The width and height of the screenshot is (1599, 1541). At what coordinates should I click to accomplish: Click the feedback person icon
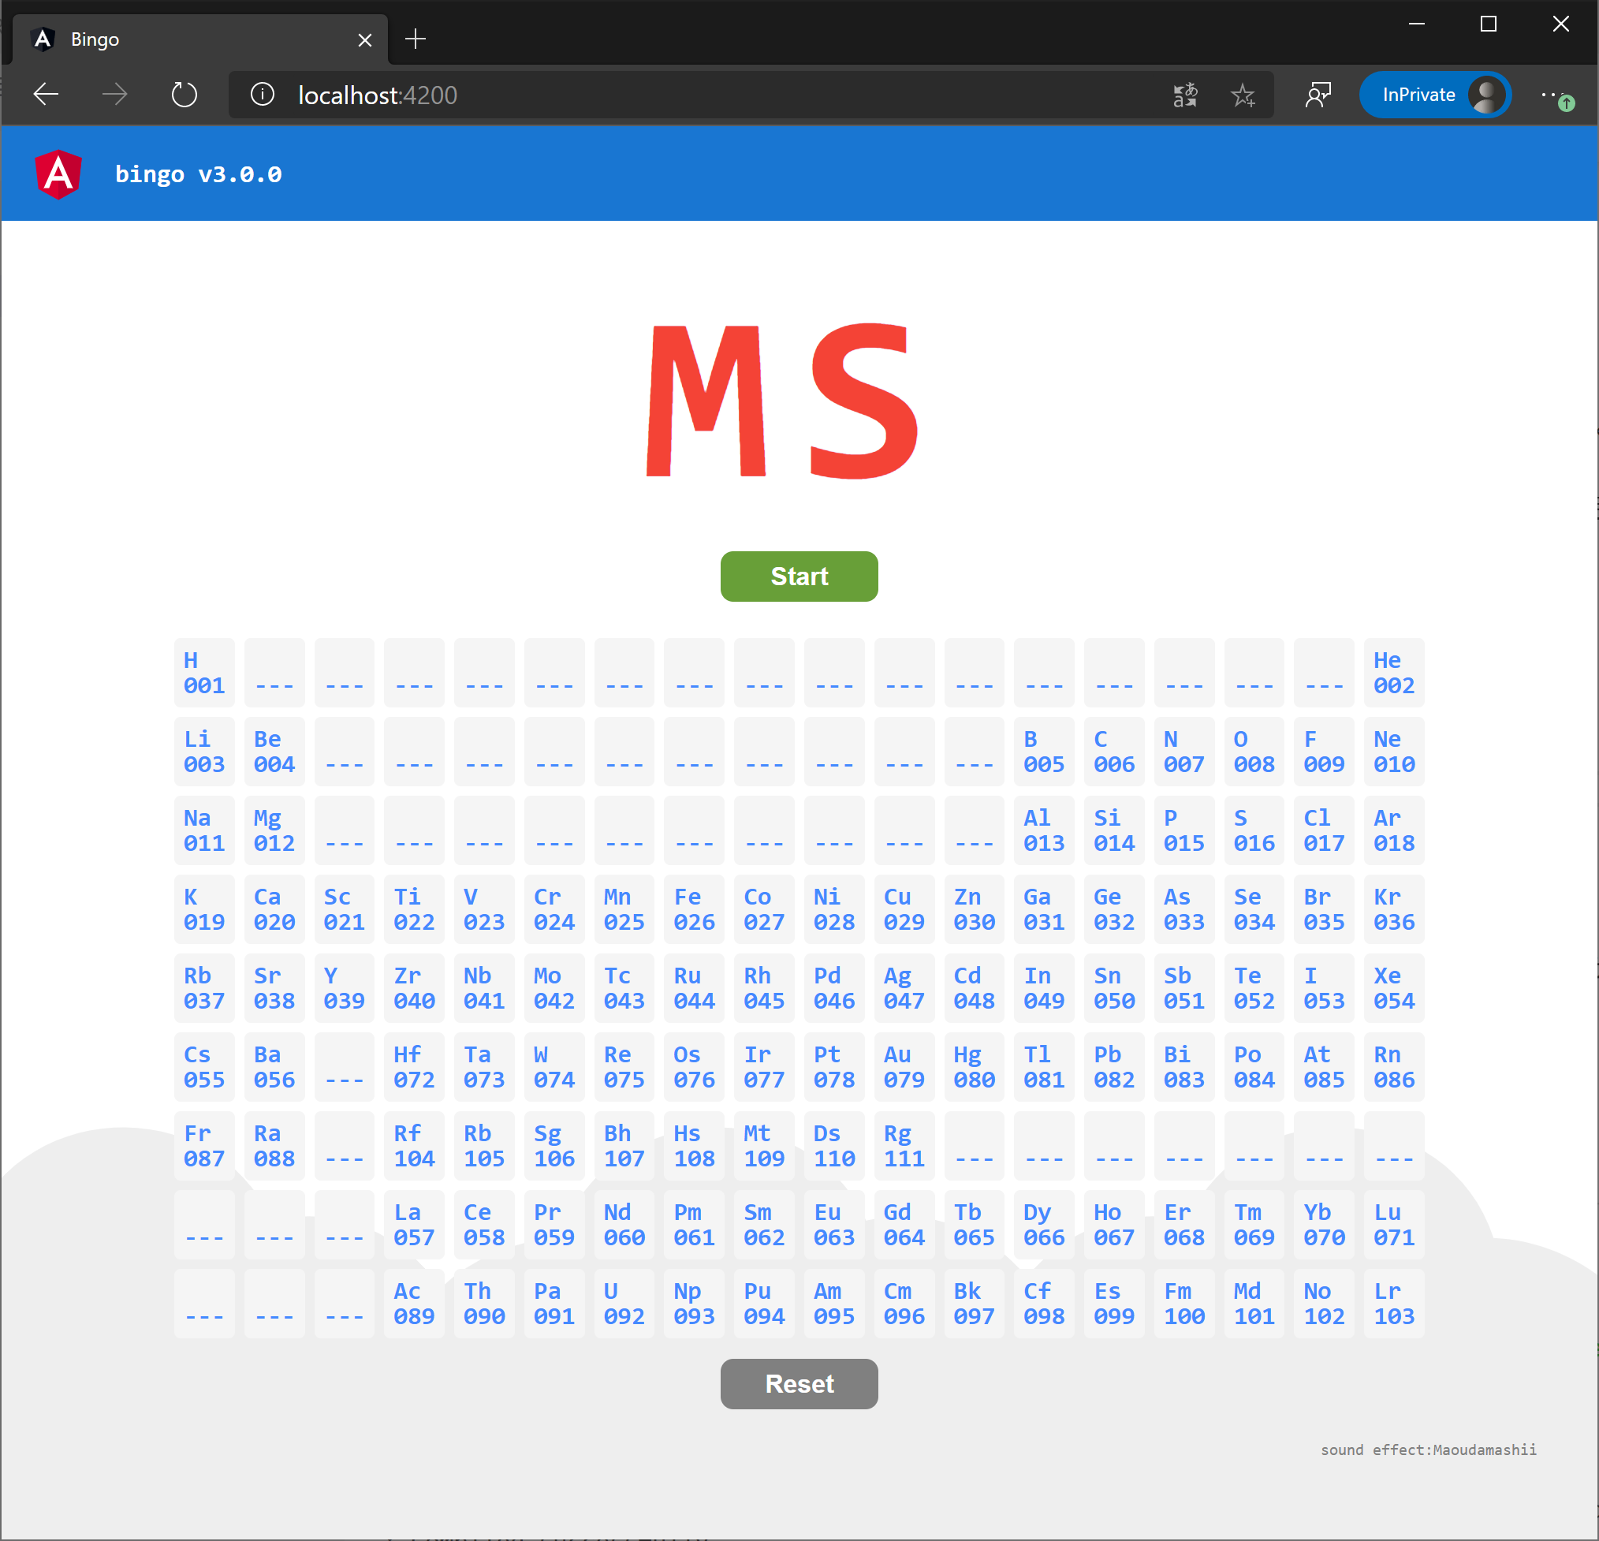(x=1318, y=95)
